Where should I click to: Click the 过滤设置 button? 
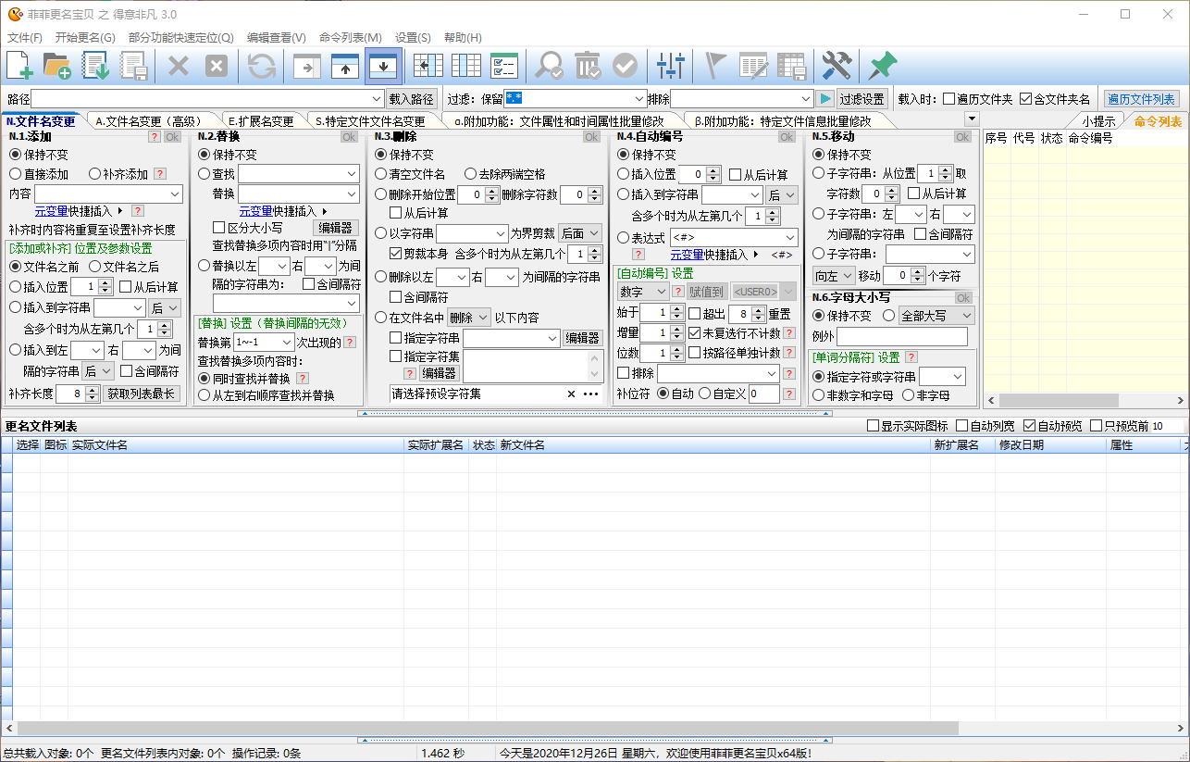click(x=862, y=99)
